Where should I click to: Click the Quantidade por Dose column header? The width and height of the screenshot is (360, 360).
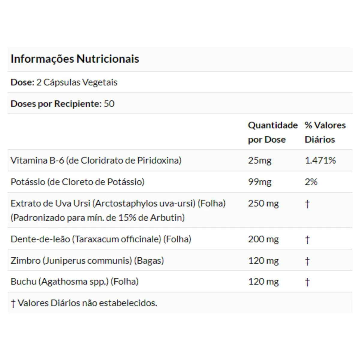(x=273, y=132)
